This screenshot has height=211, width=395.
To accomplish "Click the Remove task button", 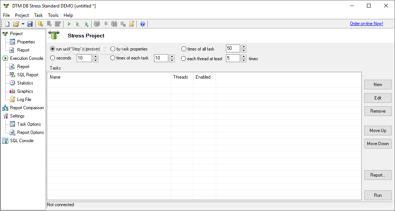I will coord(378,111).
